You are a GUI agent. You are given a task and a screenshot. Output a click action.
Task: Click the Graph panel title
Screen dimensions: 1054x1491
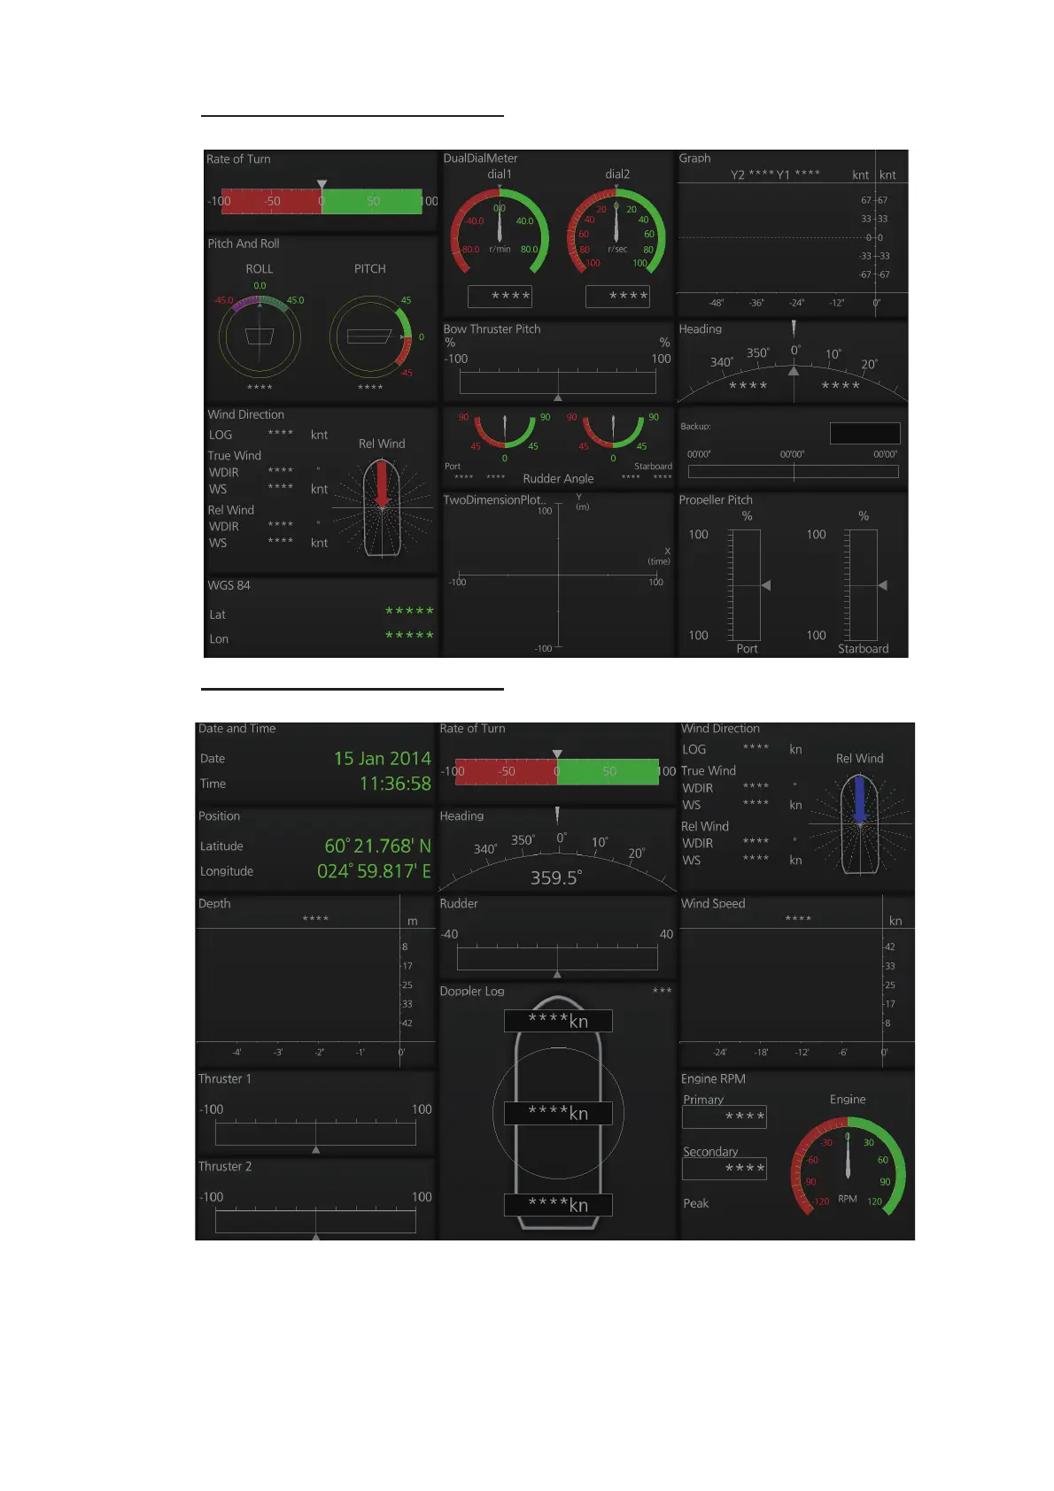pyautogui.click(x=694, y=158)
